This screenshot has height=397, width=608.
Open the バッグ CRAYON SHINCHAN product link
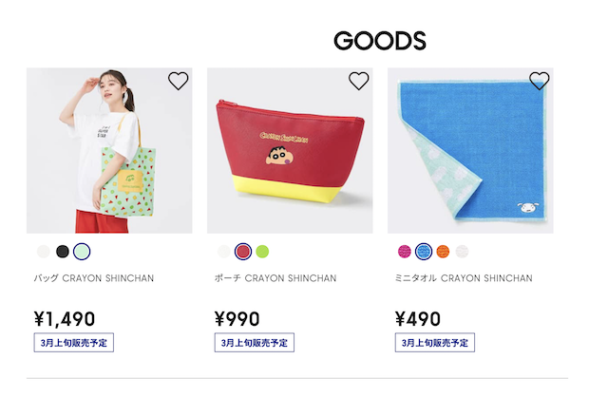click(x=94, y=278)
